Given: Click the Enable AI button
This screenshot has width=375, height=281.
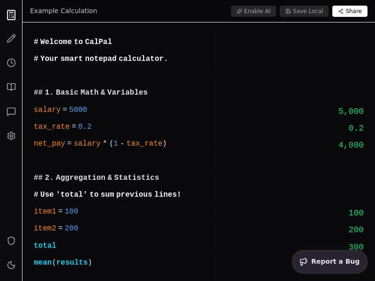Looking at the screenshot, I should (x=253, y=11).
